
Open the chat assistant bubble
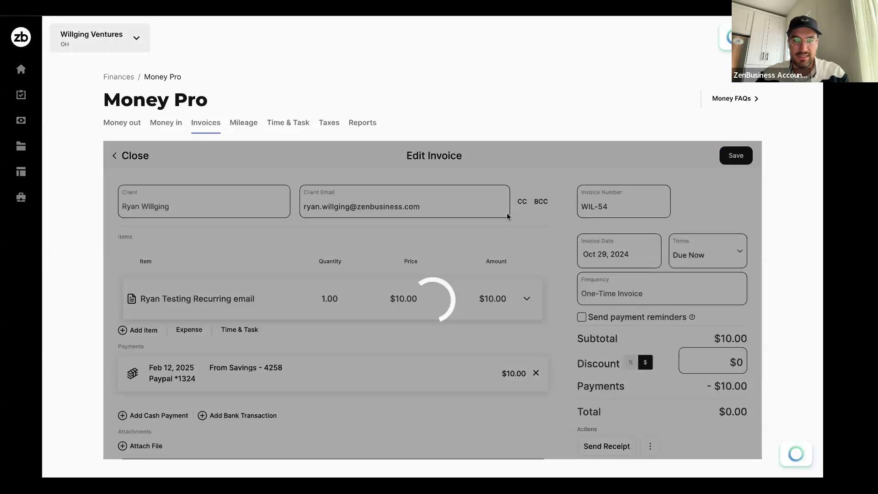pyautogui.click(x=796, y=454)
